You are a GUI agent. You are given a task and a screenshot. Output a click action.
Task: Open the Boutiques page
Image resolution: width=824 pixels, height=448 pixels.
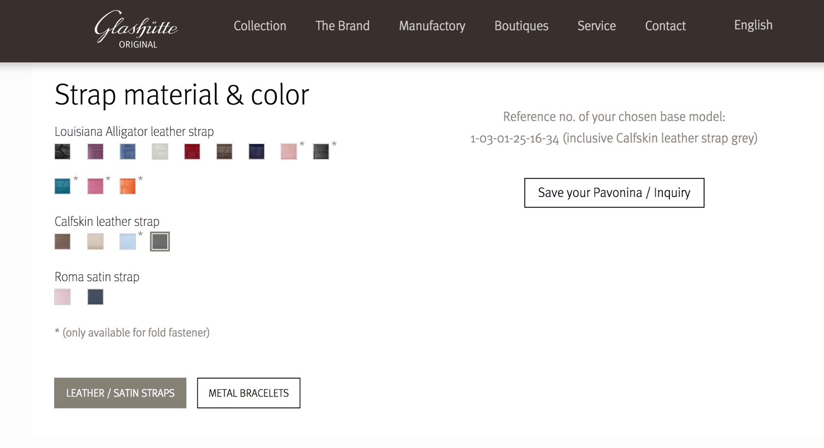(x=521, y=26)
